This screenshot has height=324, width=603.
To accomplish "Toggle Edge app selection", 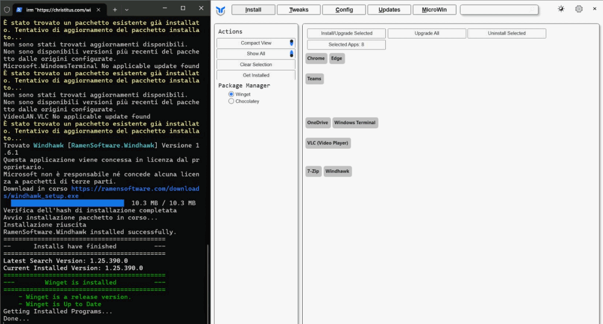I will [336, 58].
